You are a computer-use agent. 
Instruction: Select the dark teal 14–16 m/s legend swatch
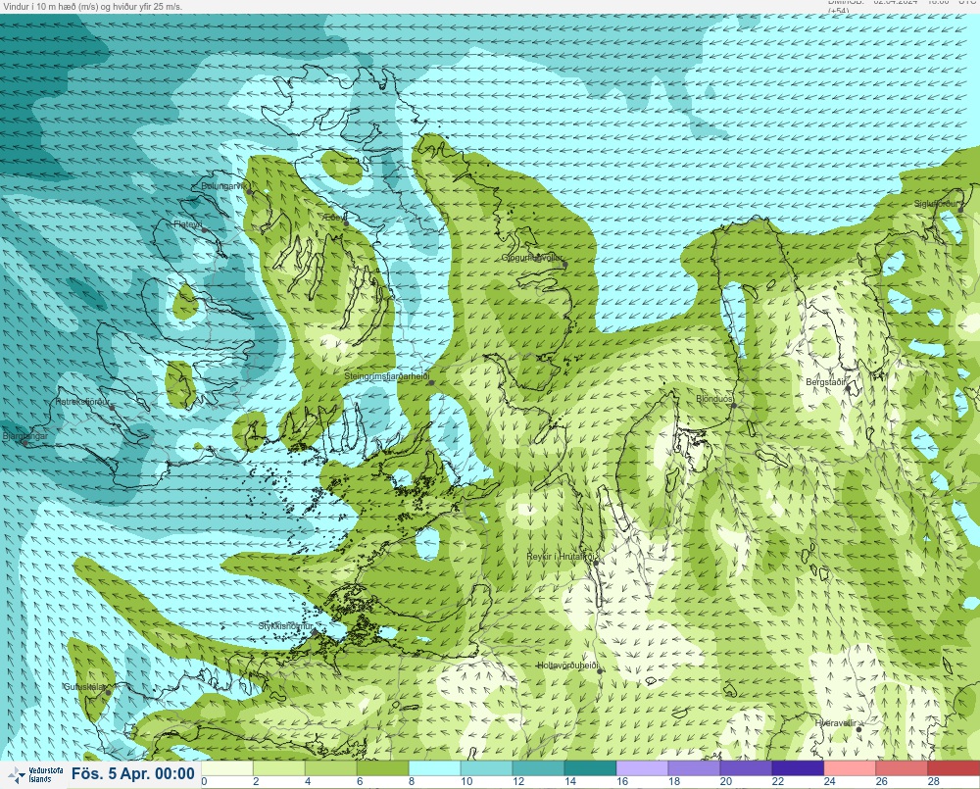click(591, 767)
